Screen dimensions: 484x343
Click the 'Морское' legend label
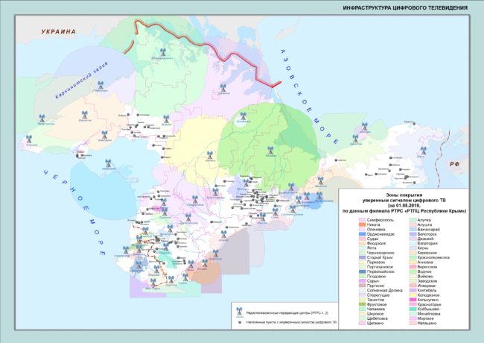(x=425, y=318)
